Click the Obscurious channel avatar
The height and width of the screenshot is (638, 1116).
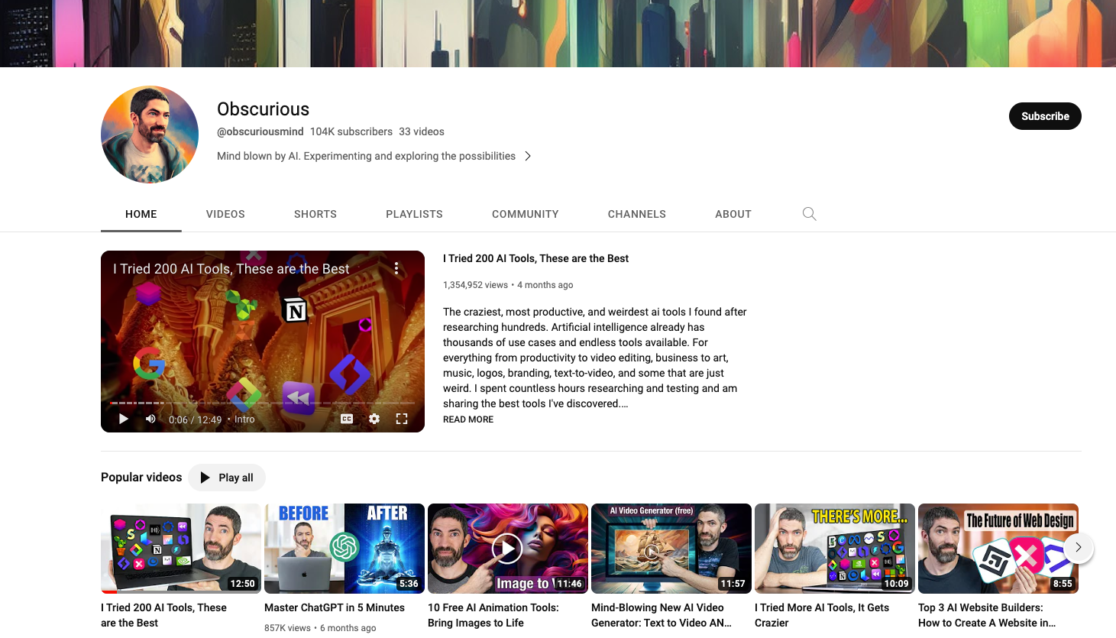149,134
